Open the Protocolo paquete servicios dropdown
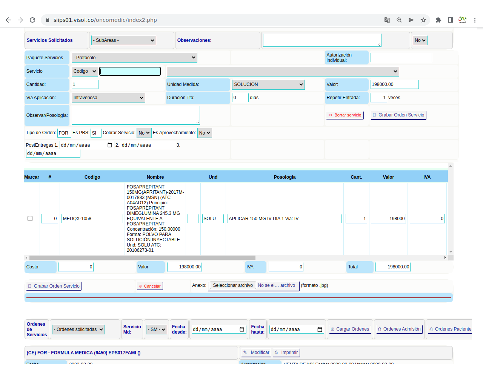Image resolution: width=483 pixels, height=386 pixels. 134,58
